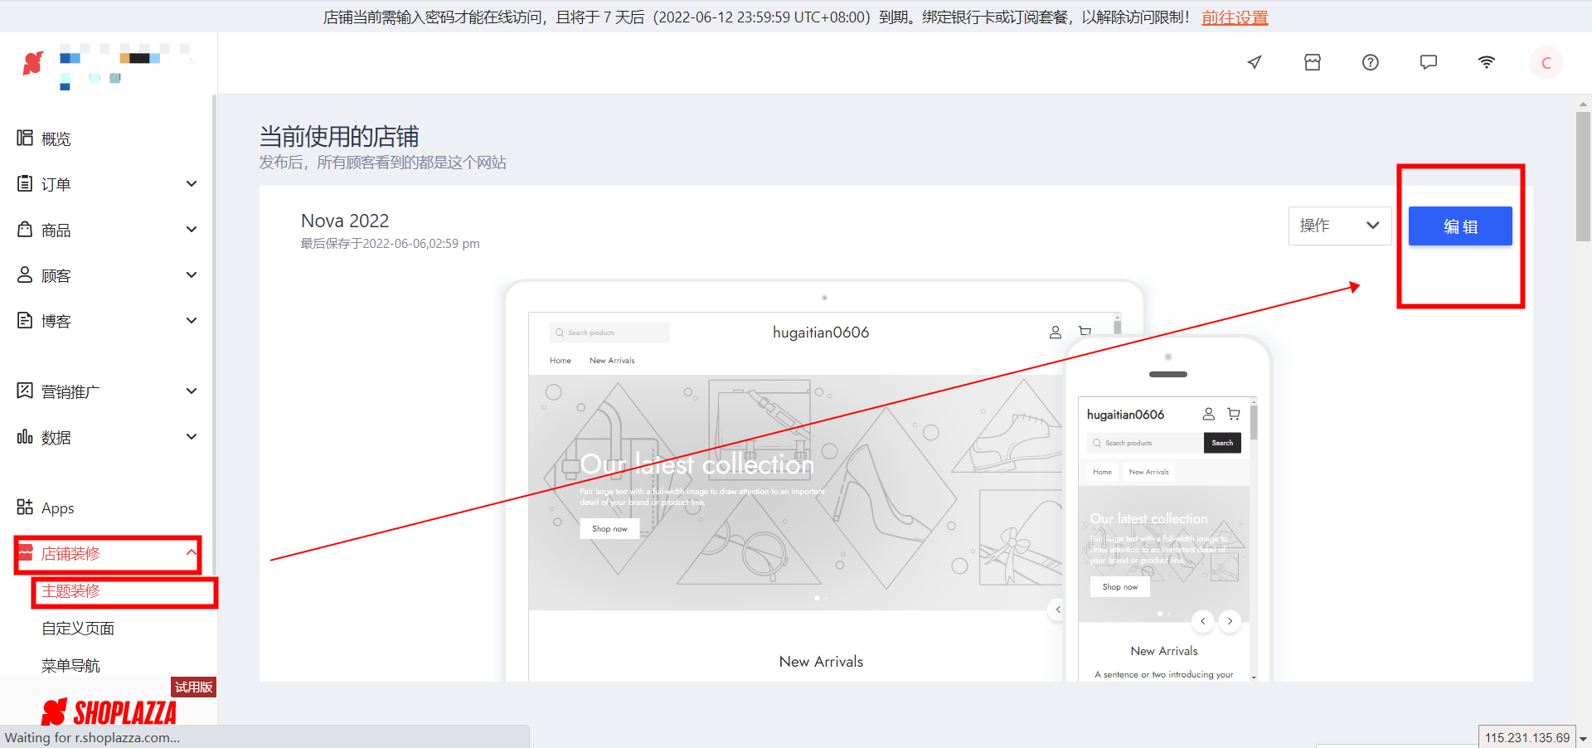Click the Apps grid icon
The height and width of the screenshot is (748, 1592).
(x=25, y=507)
